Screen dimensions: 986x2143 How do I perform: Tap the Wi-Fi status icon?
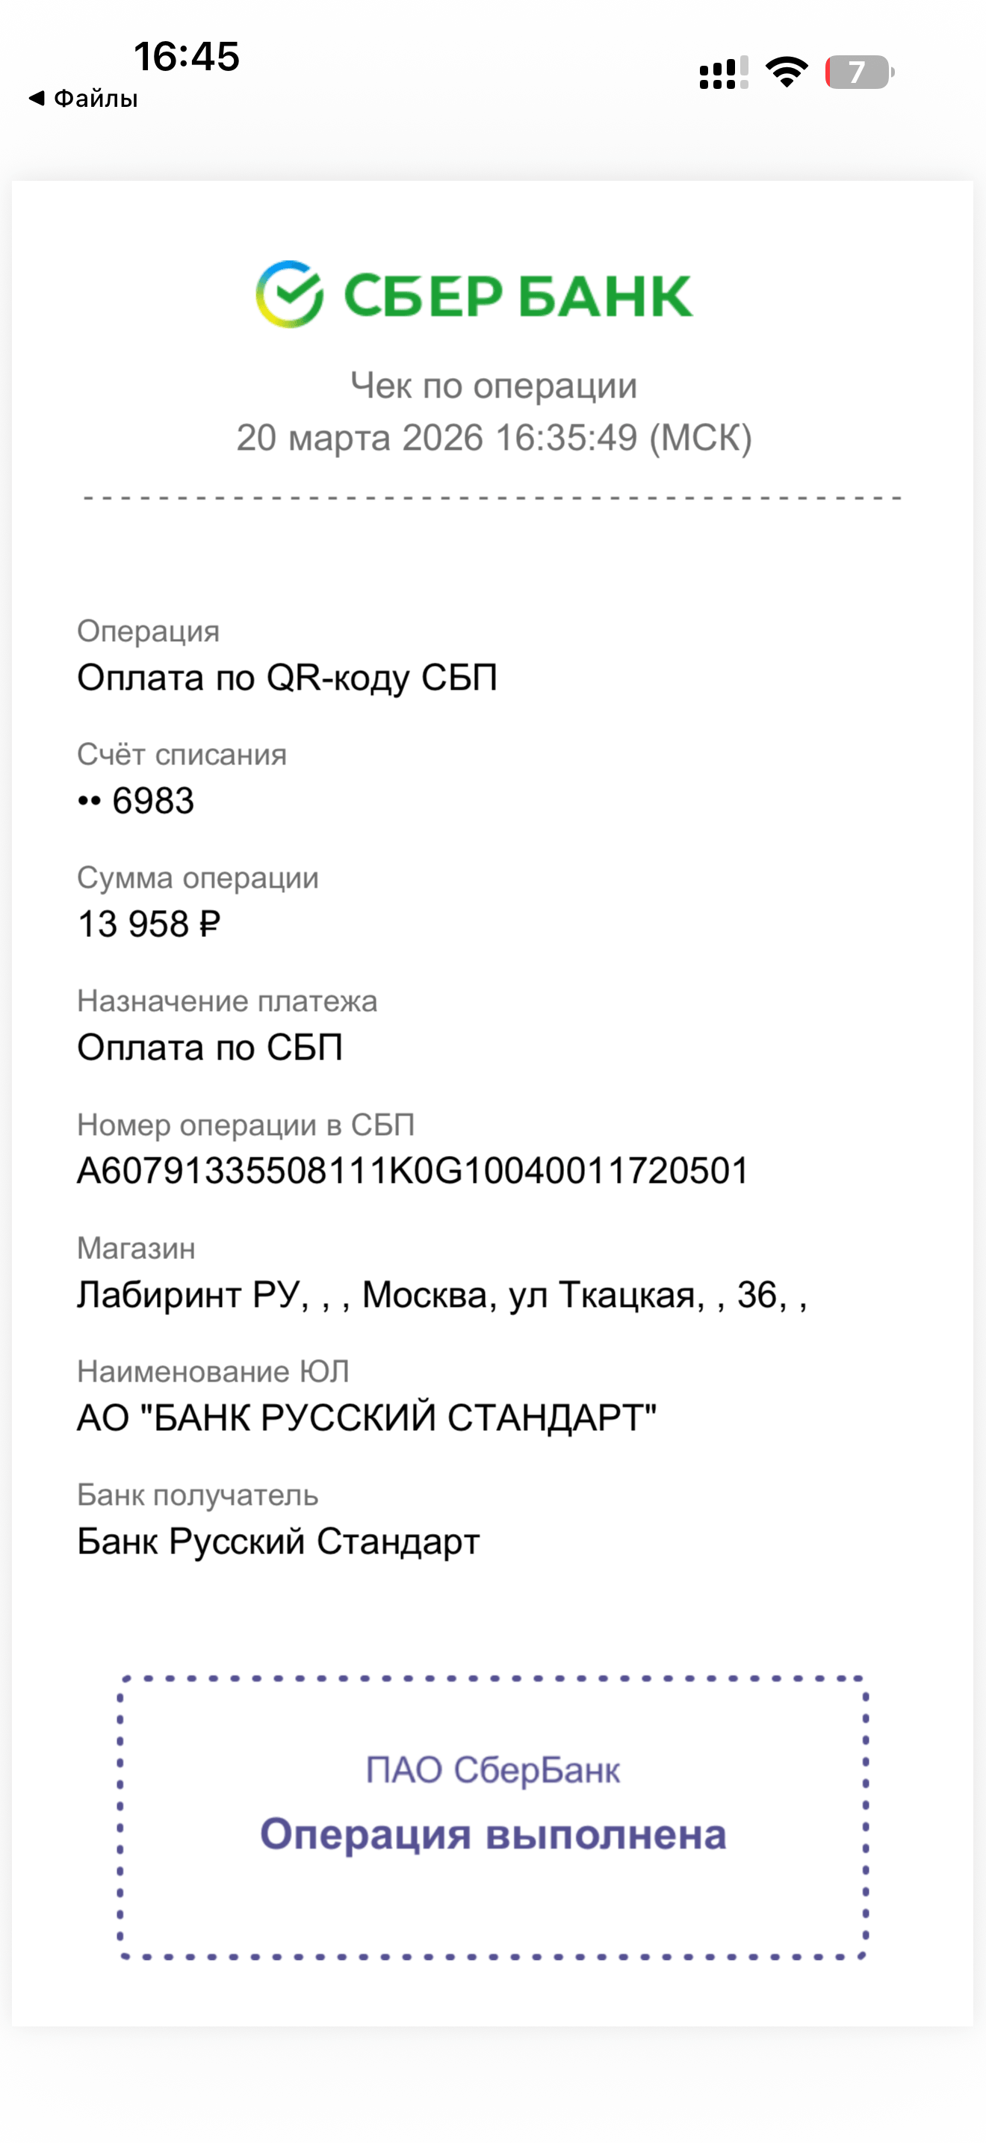click(x=787, y=72)
